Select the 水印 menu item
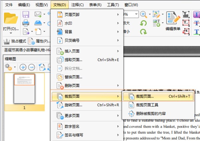 click(x=87, y=23)
